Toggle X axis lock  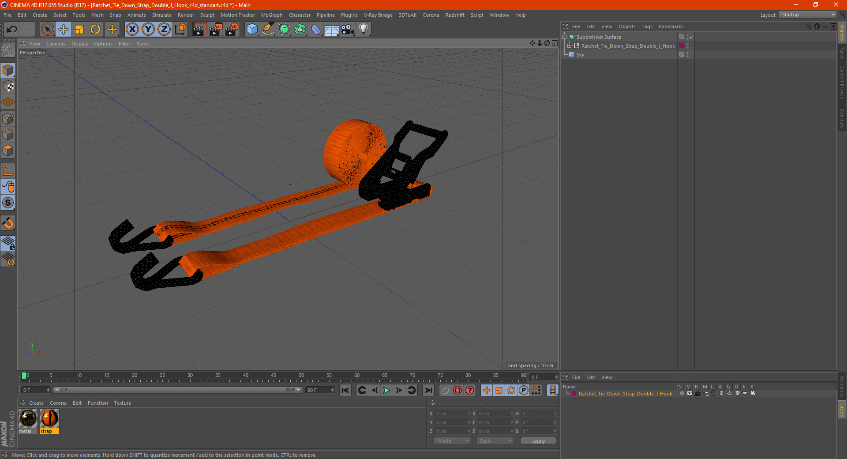(132, 30)
